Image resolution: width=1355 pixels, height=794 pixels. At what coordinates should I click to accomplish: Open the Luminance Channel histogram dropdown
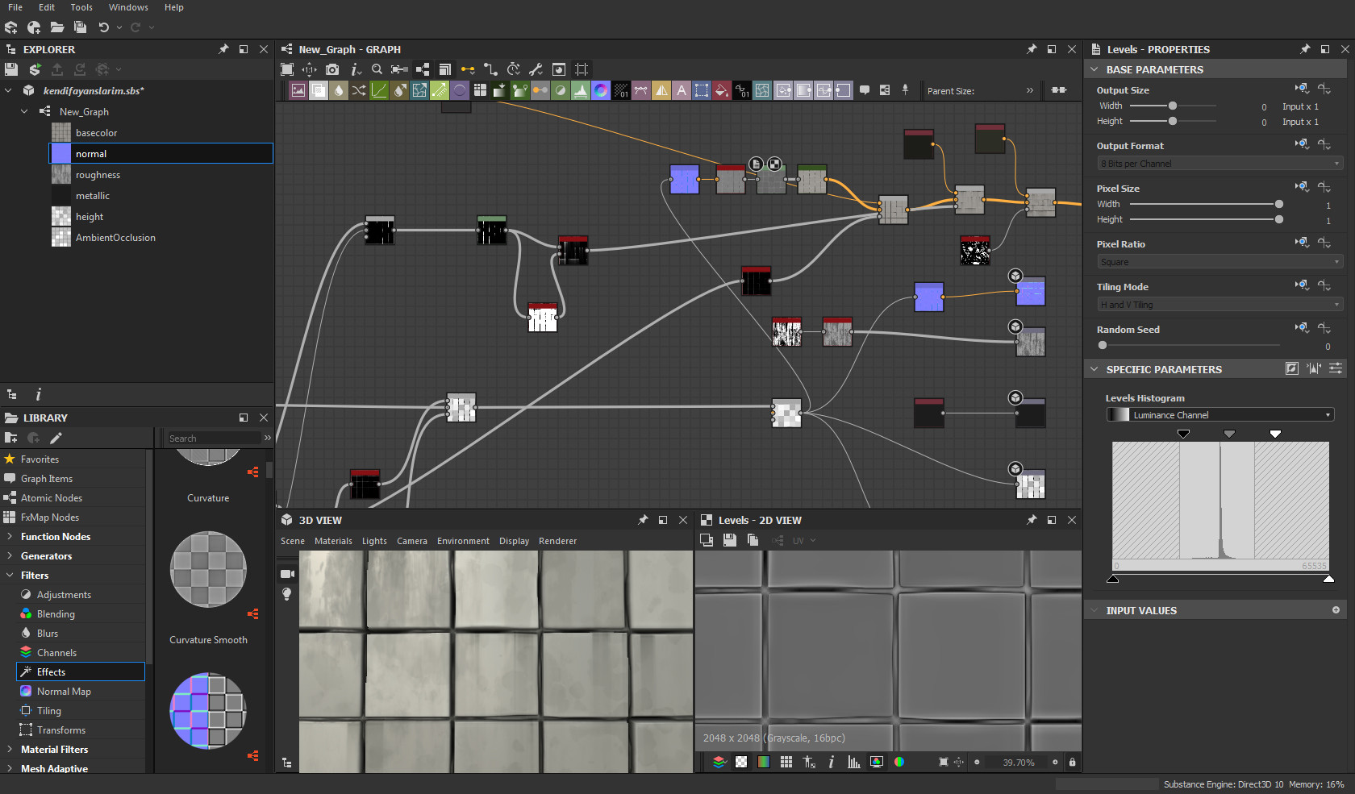(1219, 414)
